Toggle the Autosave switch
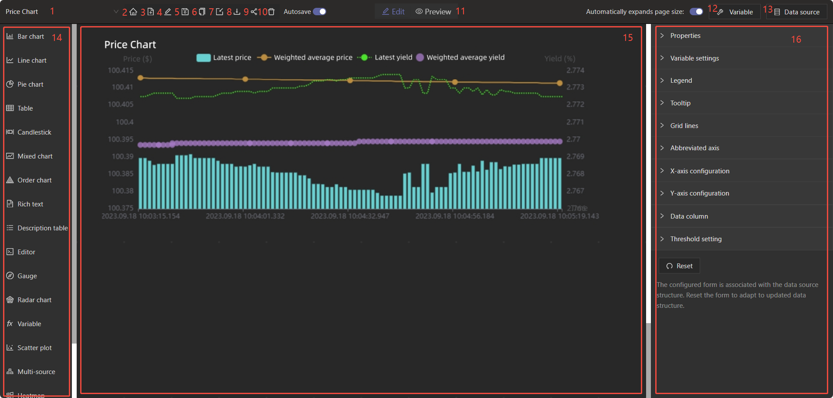Image resolution: width=833 pixels, height=398 pixels. pos(319,12)
